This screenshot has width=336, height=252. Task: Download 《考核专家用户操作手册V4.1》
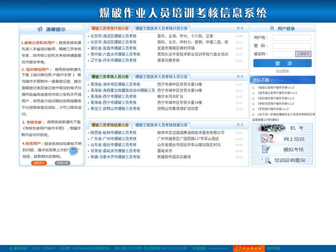[x=276, y=104]
